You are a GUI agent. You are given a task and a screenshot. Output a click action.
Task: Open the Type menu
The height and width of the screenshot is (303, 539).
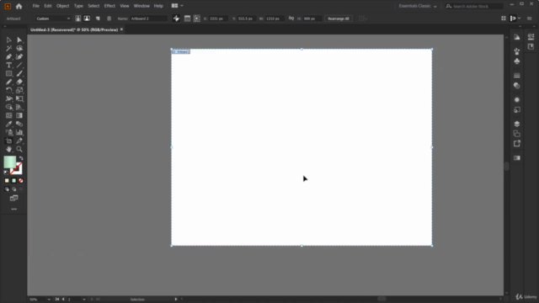pos(78,6)
